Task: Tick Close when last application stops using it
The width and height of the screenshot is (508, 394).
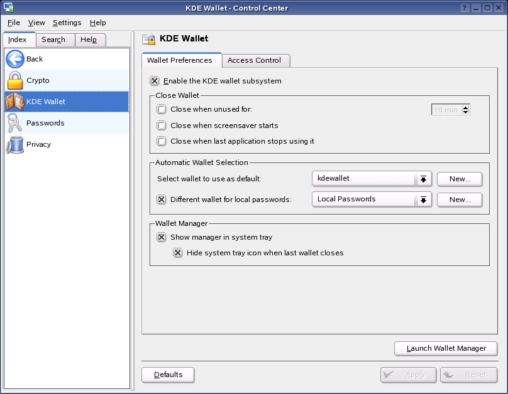Action: pos(162,141)
